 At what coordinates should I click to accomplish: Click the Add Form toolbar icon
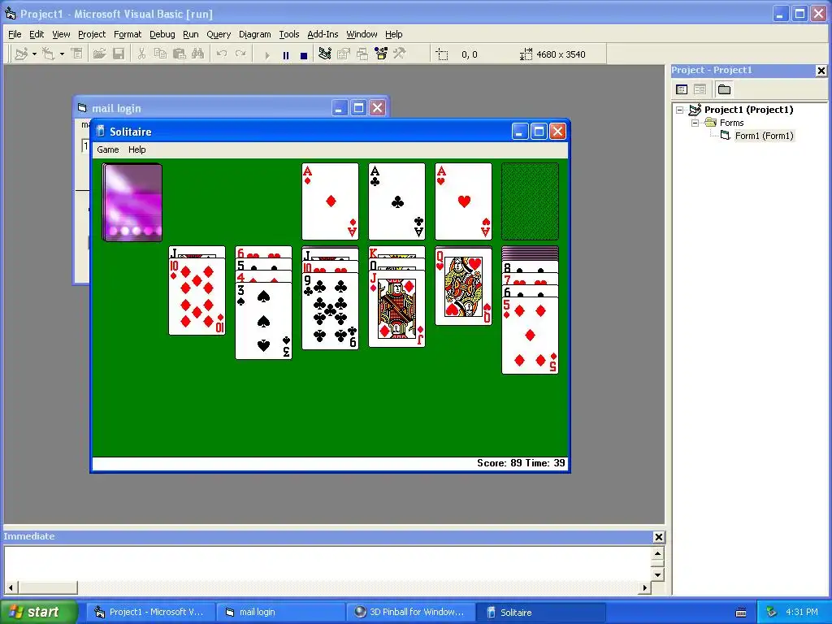(x=49, y=54)
